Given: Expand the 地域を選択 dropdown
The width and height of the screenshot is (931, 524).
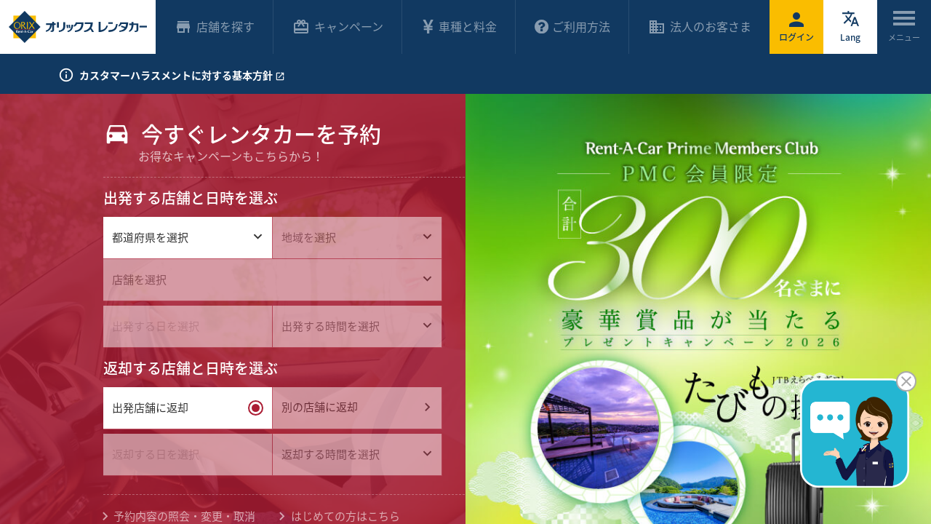Looking at the screenshot, I should (357, 237).
